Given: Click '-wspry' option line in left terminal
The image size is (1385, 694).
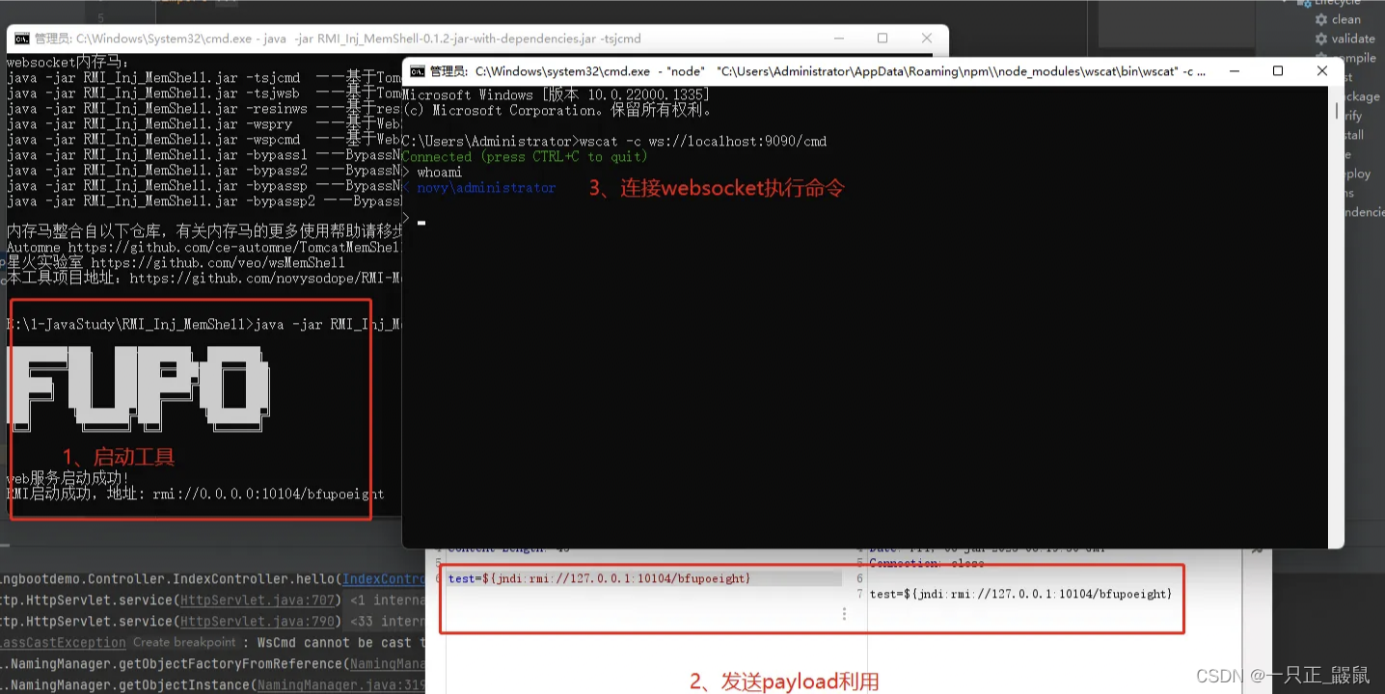Looking at the screenshot, I should (x=204, y=124).
